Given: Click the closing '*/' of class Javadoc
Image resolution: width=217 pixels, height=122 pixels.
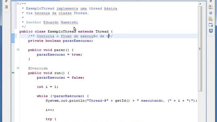Looking at the screenshot, I should point(24,27).
